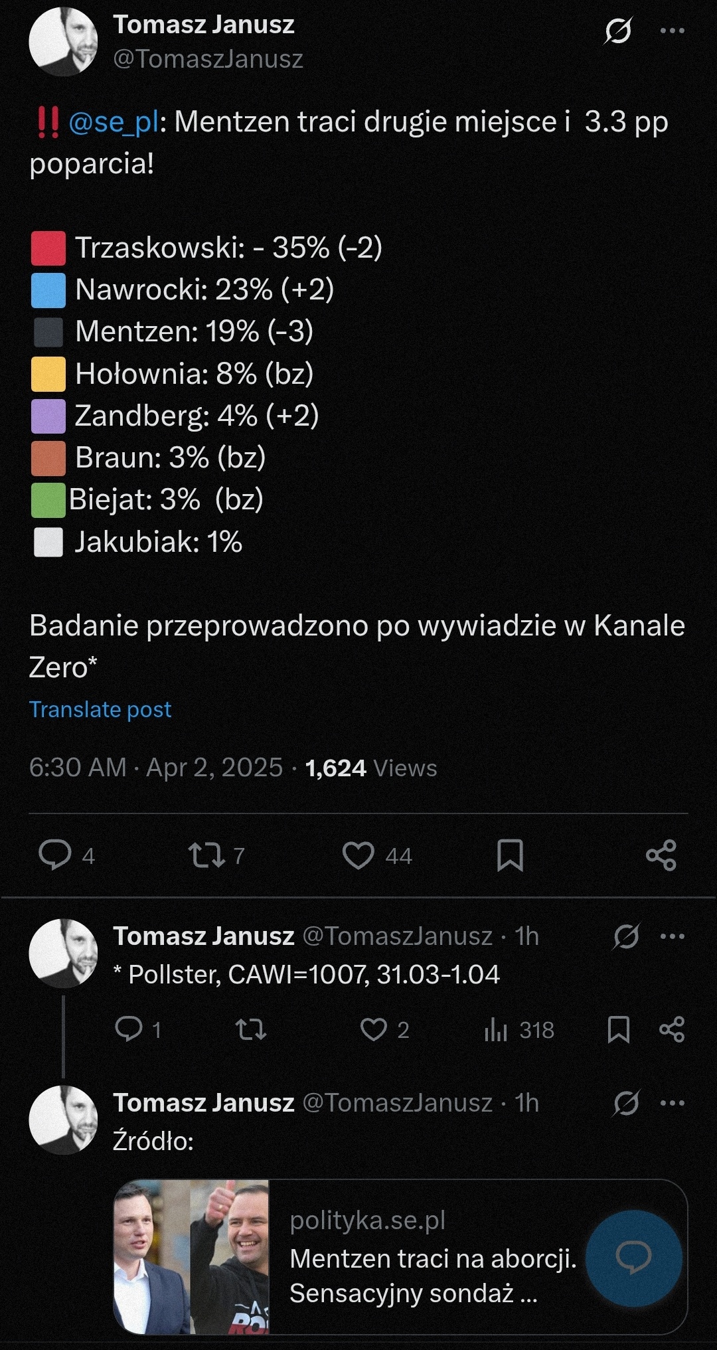The width and height of the screenshot is (717, 1350).
Task: Click the Translate post link
Action: click(x=100, y=709)
